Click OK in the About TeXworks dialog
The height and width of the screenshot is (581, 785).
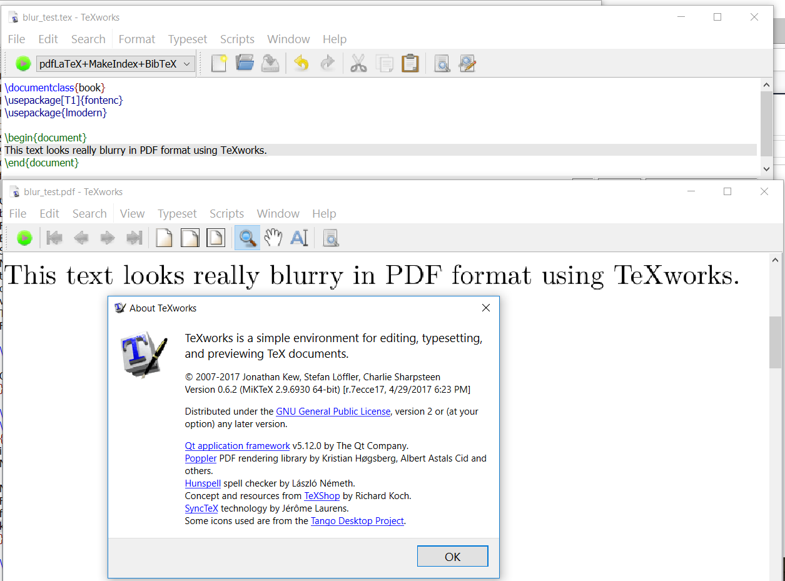[452, 557]
